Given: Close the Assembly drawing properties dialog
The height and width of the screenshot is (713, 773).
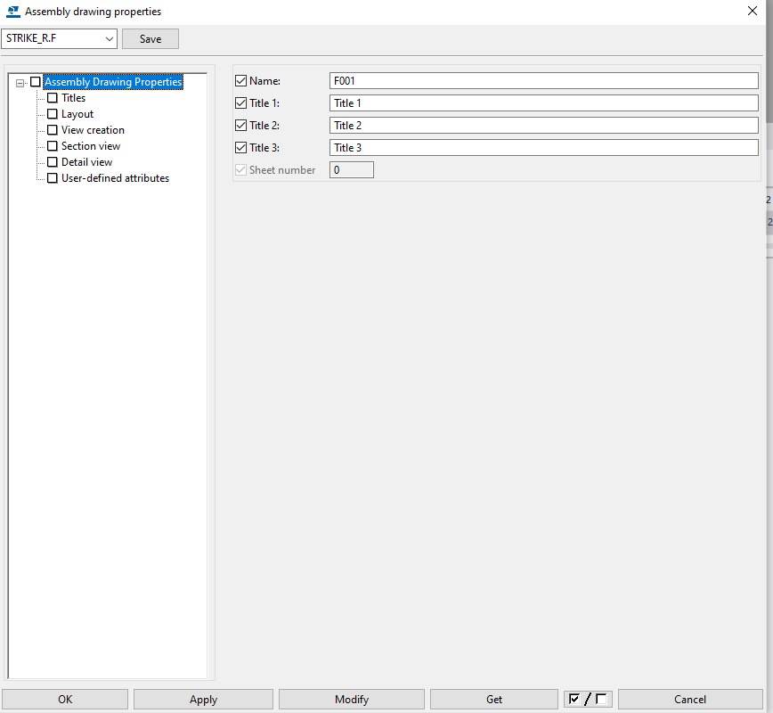Looking at the screenshot, I should 753,11.
